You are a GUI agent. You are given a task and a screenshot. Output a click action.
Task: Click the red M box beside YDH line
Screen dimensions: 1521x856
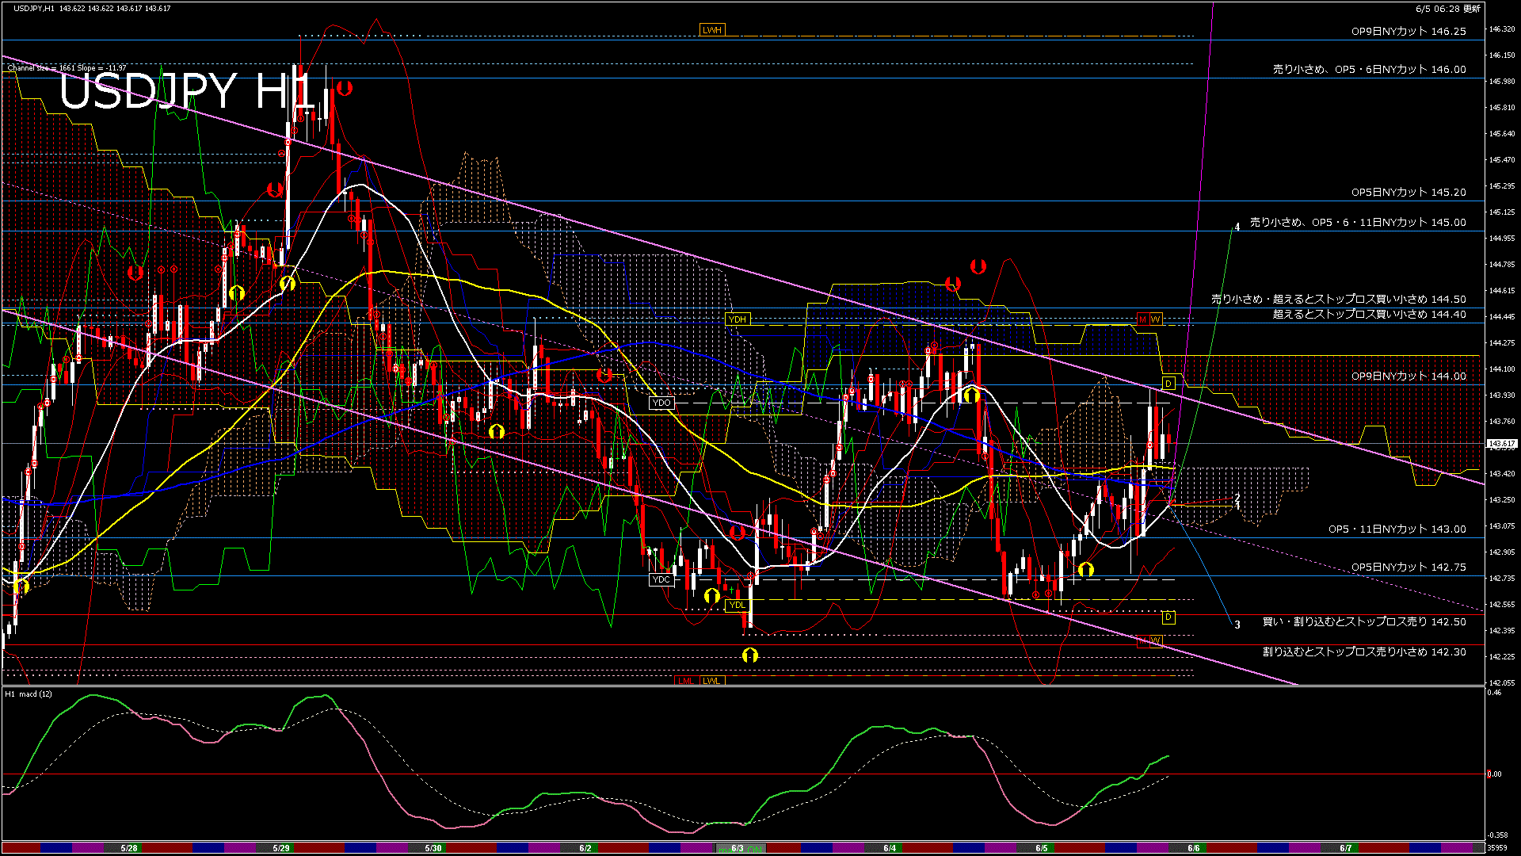(x=1142, y=319)
